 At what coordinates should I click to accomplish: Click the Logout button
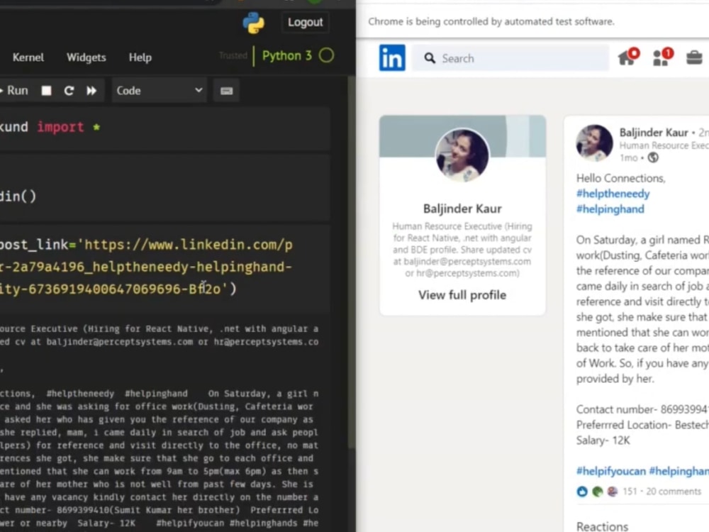pyautogui.click(x=305, y=22)
